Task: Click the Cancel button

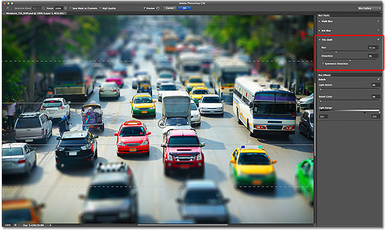Action: click(x=170, y=8)
